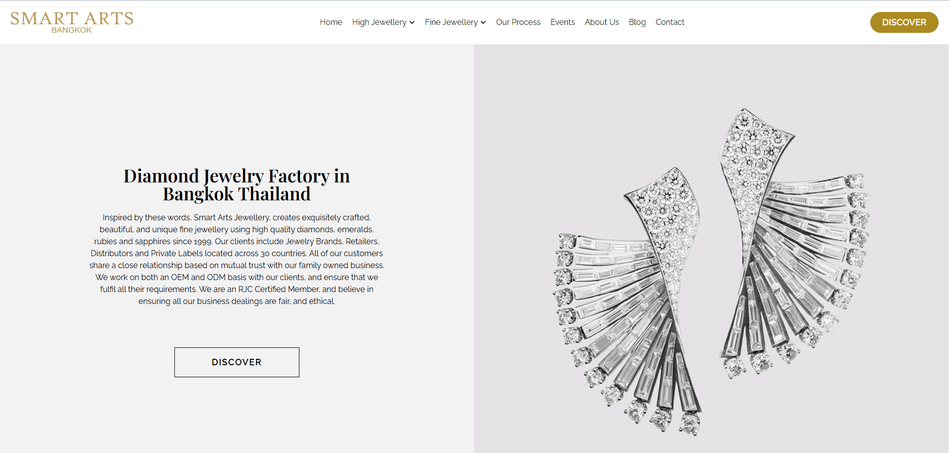This screenshot has height=453, width=949.
Task: Open the High Jewellery menu item
Action: 379,22
